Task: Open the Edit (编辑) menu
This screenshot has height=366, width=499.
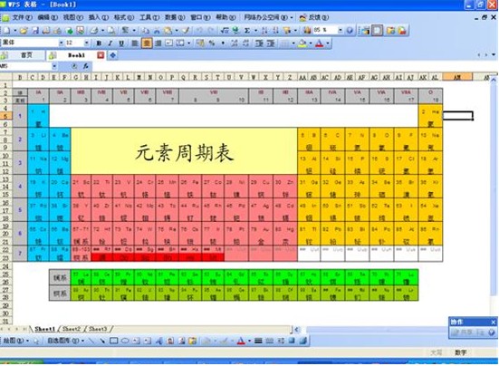Action: coord(48,17)
